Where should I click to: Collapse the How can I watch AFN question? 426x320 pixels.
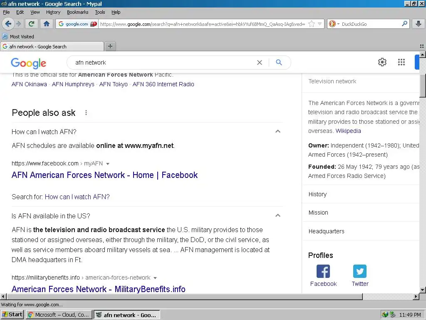[x=277, y=131]
